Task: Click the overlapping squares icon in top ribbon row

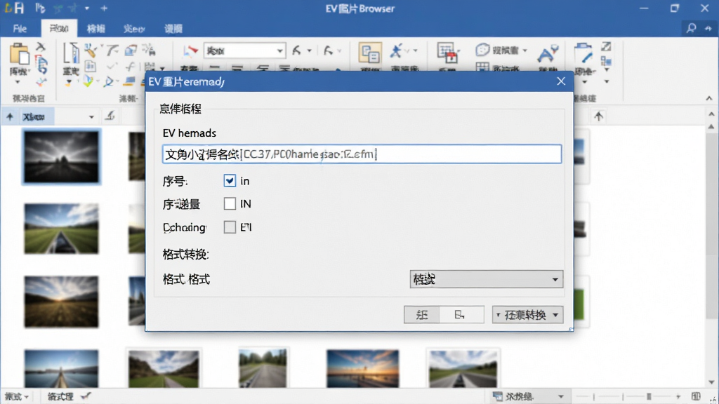Action: 131,50
